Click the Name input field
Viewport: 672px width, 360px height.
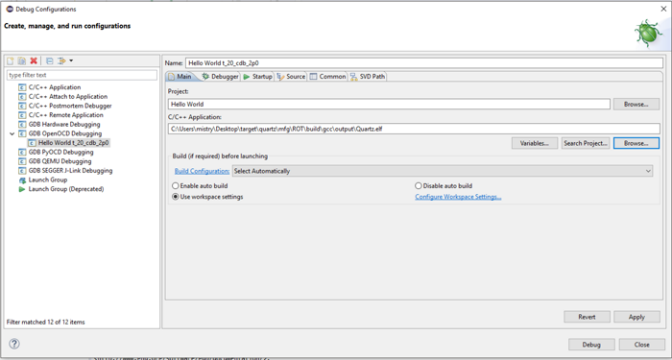pos(424,63)
